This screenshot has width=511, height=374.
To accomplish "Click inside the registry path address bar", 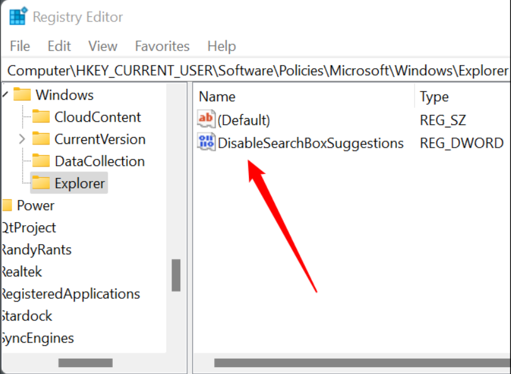I will [x=252, y=71].
